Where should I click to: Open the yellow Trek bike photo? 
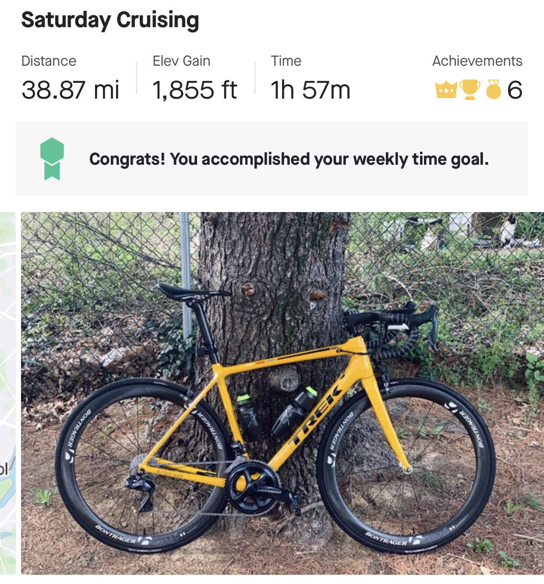pyautogui.click(x=283, y=393)
